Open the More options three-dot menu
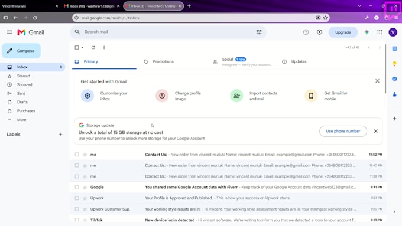The height and width of the screenshot is (226, 402). (x=104, y=47)
